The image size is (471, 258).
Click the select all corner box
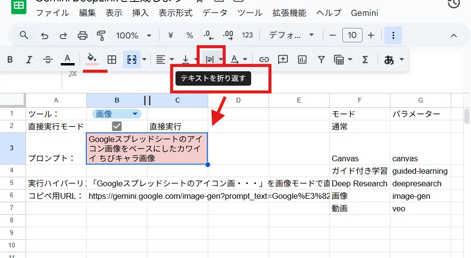(13, 100)
